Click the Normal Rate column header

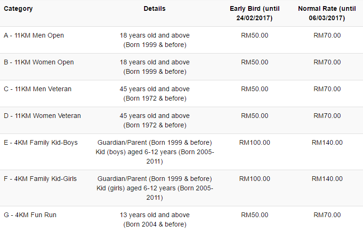(x=327, y=13)
